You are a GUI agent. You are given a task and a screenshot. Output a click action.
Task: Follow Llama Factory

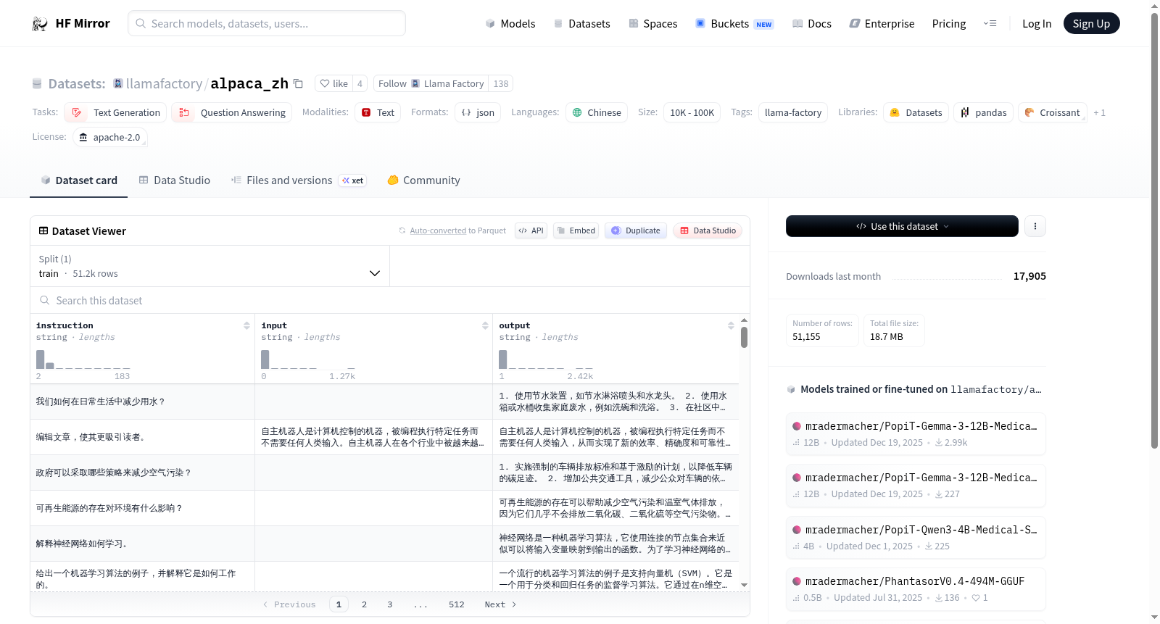coord(431,83)
